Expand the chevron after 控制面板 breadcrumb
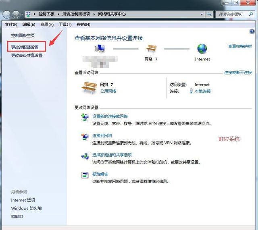This screenshot has width=258, height=230. click(58, 15)
